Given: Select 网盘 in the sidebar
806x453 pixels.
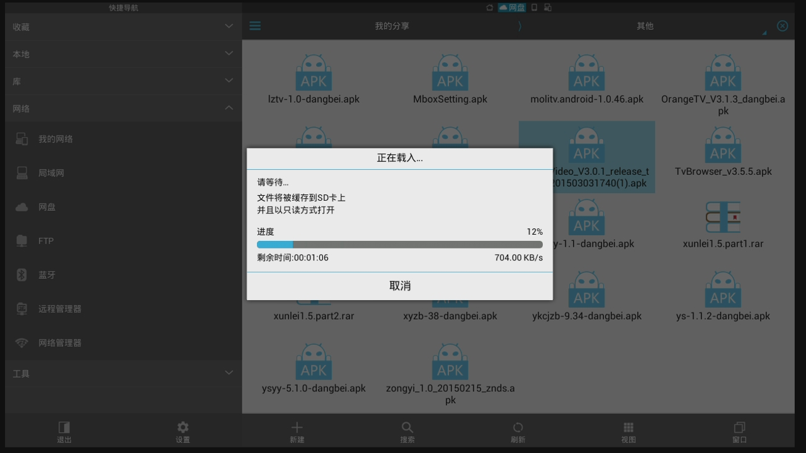Looking at the screenshot, I should [123, 207].
